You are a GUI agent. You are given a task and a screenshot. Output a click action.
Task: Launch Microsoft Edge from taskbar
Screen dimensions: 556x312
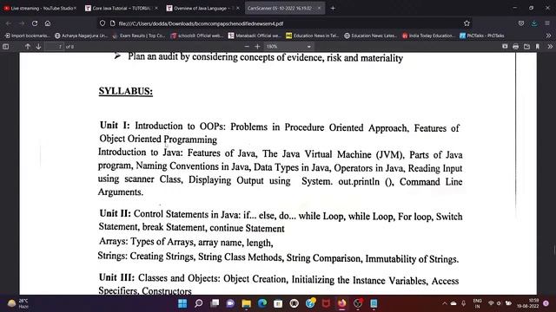click(x=262, y=303)
